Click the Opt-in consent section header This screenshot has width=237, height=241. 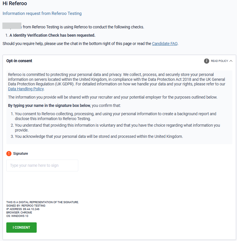pos(19,61)
